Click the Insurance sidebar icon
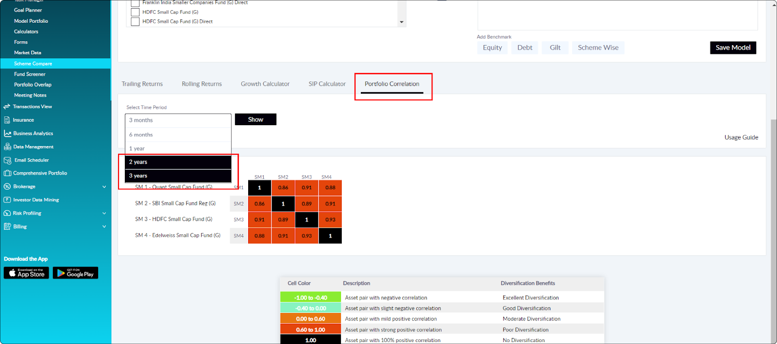Viewport: 777px width, 344px height. tap(7, 120)
